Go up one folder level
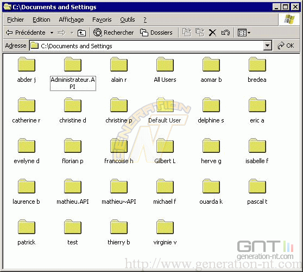 [x=81, y=33]
